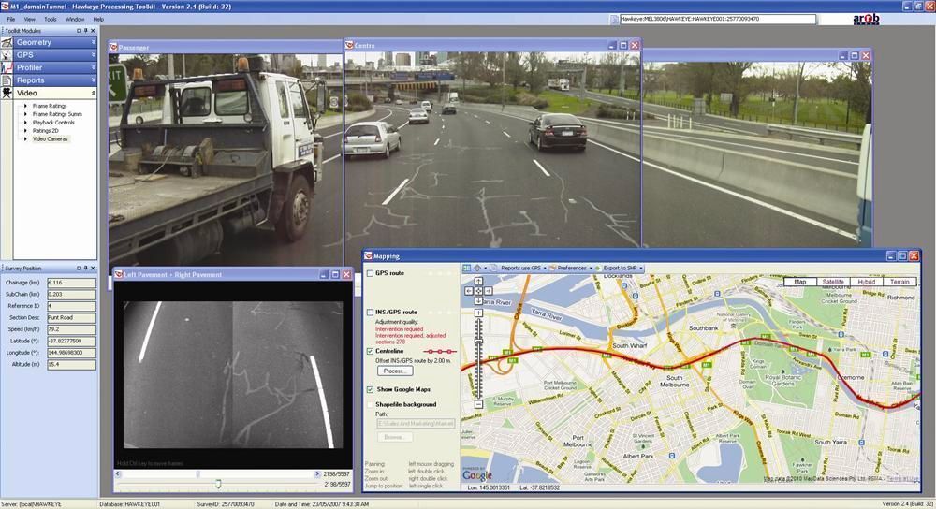
Task: Collapse the Video module section
Action: pyautogui.click(x=93, y=93)
